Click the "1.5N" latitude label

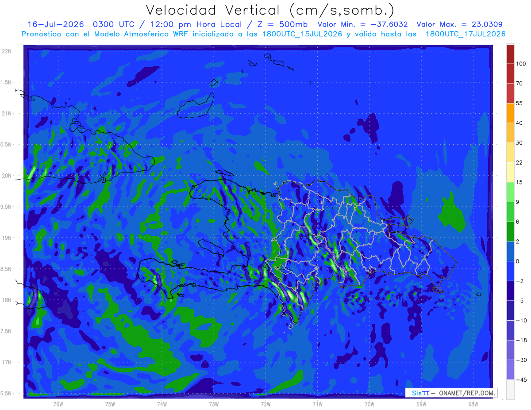tap(7, 82)
